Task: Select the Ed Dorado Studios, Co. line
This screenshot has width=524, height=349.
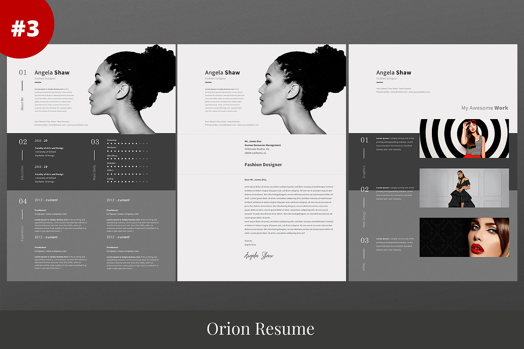Action: click(x=257, y=149)
